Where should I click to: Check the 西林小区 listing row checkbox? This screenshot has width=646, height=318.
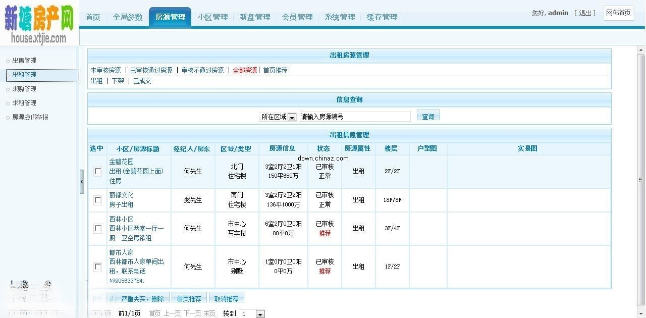[97, 228]
